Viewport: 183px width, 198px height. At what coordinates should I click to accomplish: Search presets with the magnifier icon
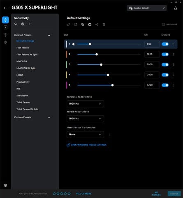click(x=16, y=24)
